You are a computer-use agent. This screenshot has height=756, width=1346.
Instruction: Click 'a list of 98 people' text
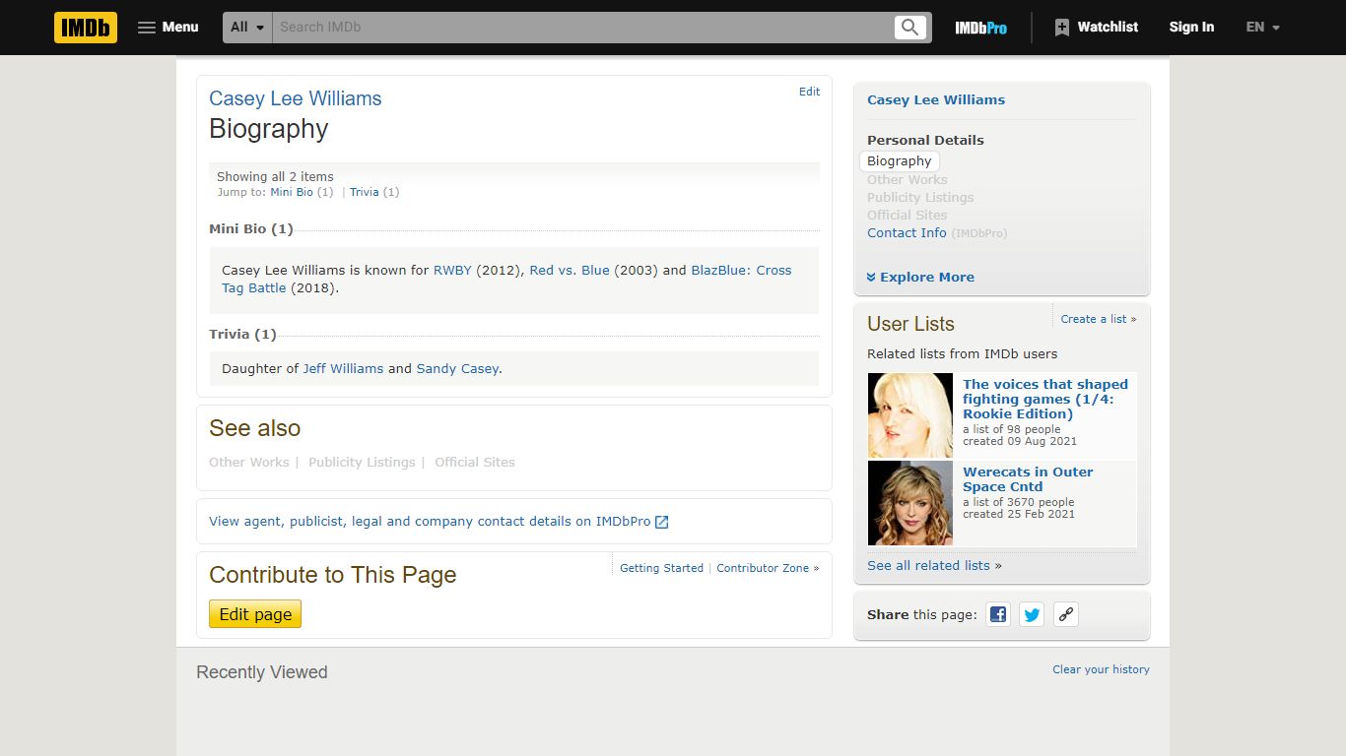1012,429
